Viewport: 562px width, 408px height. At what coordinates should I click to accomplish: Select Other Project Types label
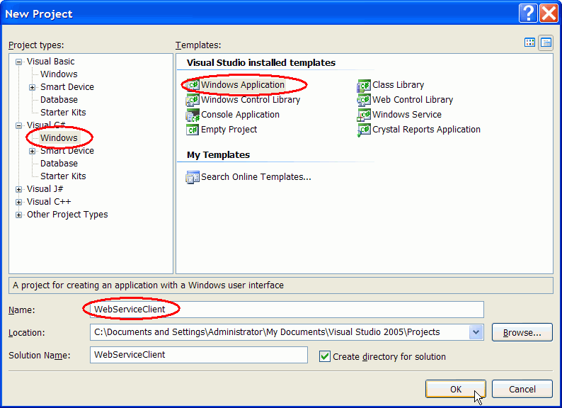[x=67, y=215]
